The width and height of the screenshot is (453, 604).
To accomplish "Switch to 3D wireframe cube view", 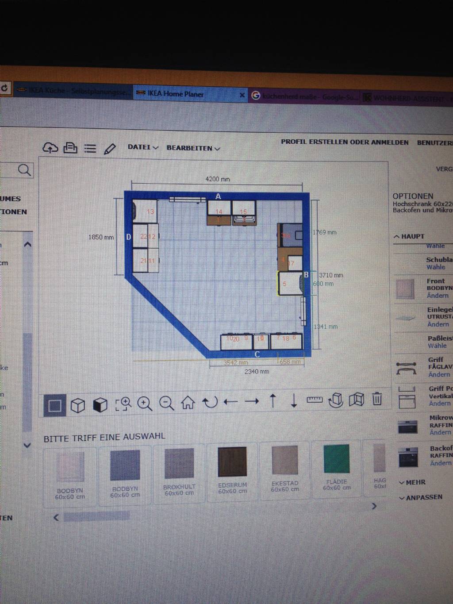I will [78, 405].
